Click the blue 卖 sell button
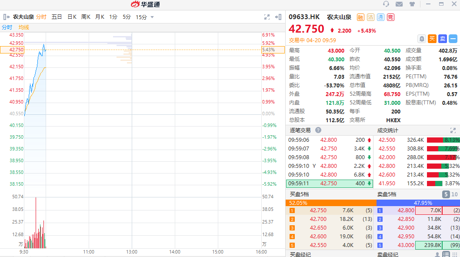Image resolution: width=460 pixels, height=257 pixels. [x=443, y=39]
